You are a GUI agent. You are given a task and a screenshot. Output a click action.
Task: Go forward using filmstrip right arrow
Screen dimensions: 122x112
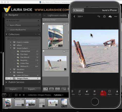click(24, 95)
